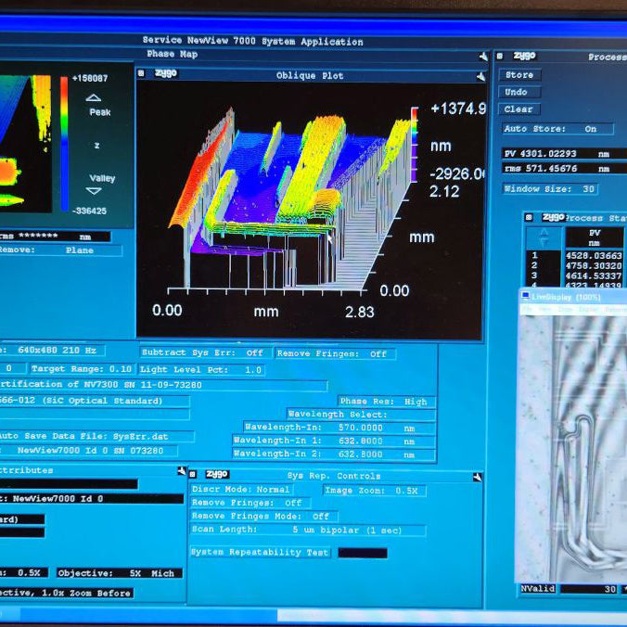This screenshot has height=627, width=627.
Task: Open the Oblique Plot window menu box
Action: coord(141,73)
